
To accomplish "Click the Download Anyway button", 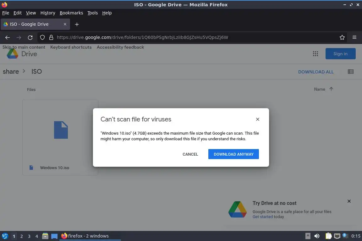I will pos(233,154).
